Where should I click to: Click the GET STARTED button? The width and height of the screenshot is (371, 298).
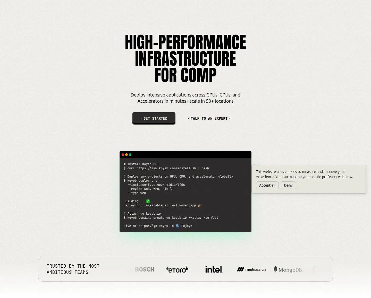[x=154, y=118]
